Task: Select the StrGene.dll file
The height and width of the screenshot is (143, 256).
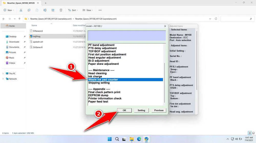Action: click(x=38, y=47)
